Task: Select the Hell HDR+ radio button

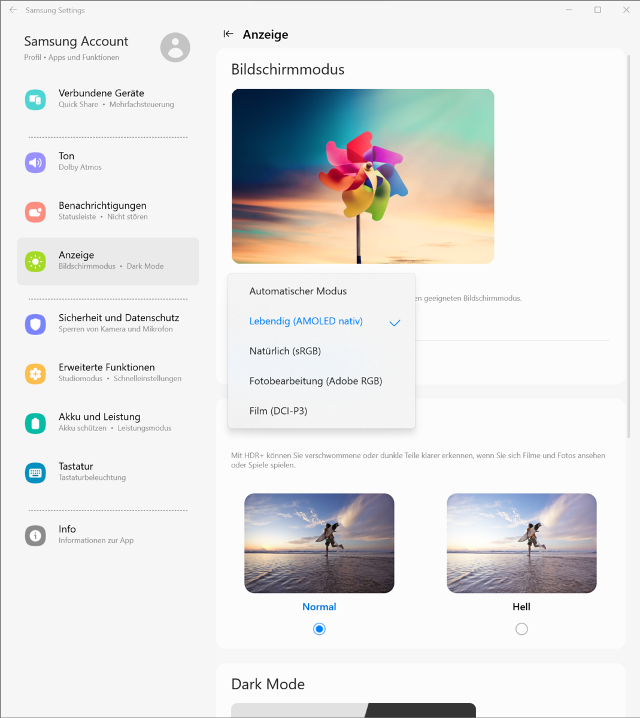Action: pos(521,629)
